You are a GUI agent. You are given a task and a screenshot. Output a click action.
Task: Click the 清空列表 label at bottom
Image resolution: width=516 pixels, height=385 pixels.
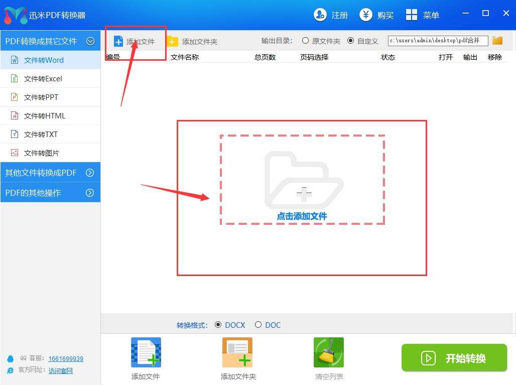coord(329,376)
